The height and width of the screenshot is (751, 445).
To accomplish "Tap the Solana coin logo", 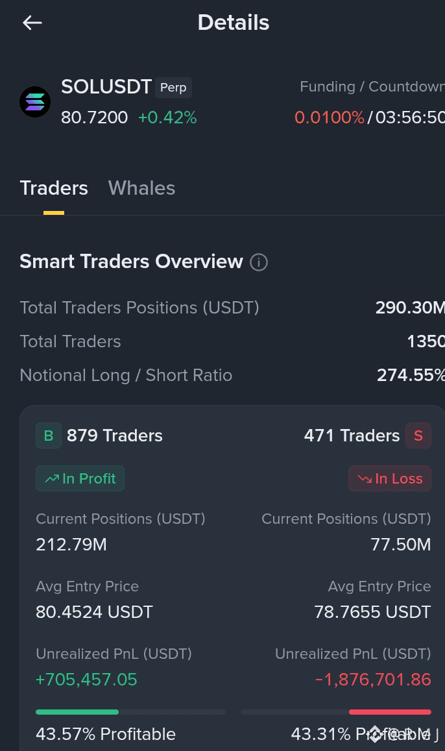I will point(35,101).
